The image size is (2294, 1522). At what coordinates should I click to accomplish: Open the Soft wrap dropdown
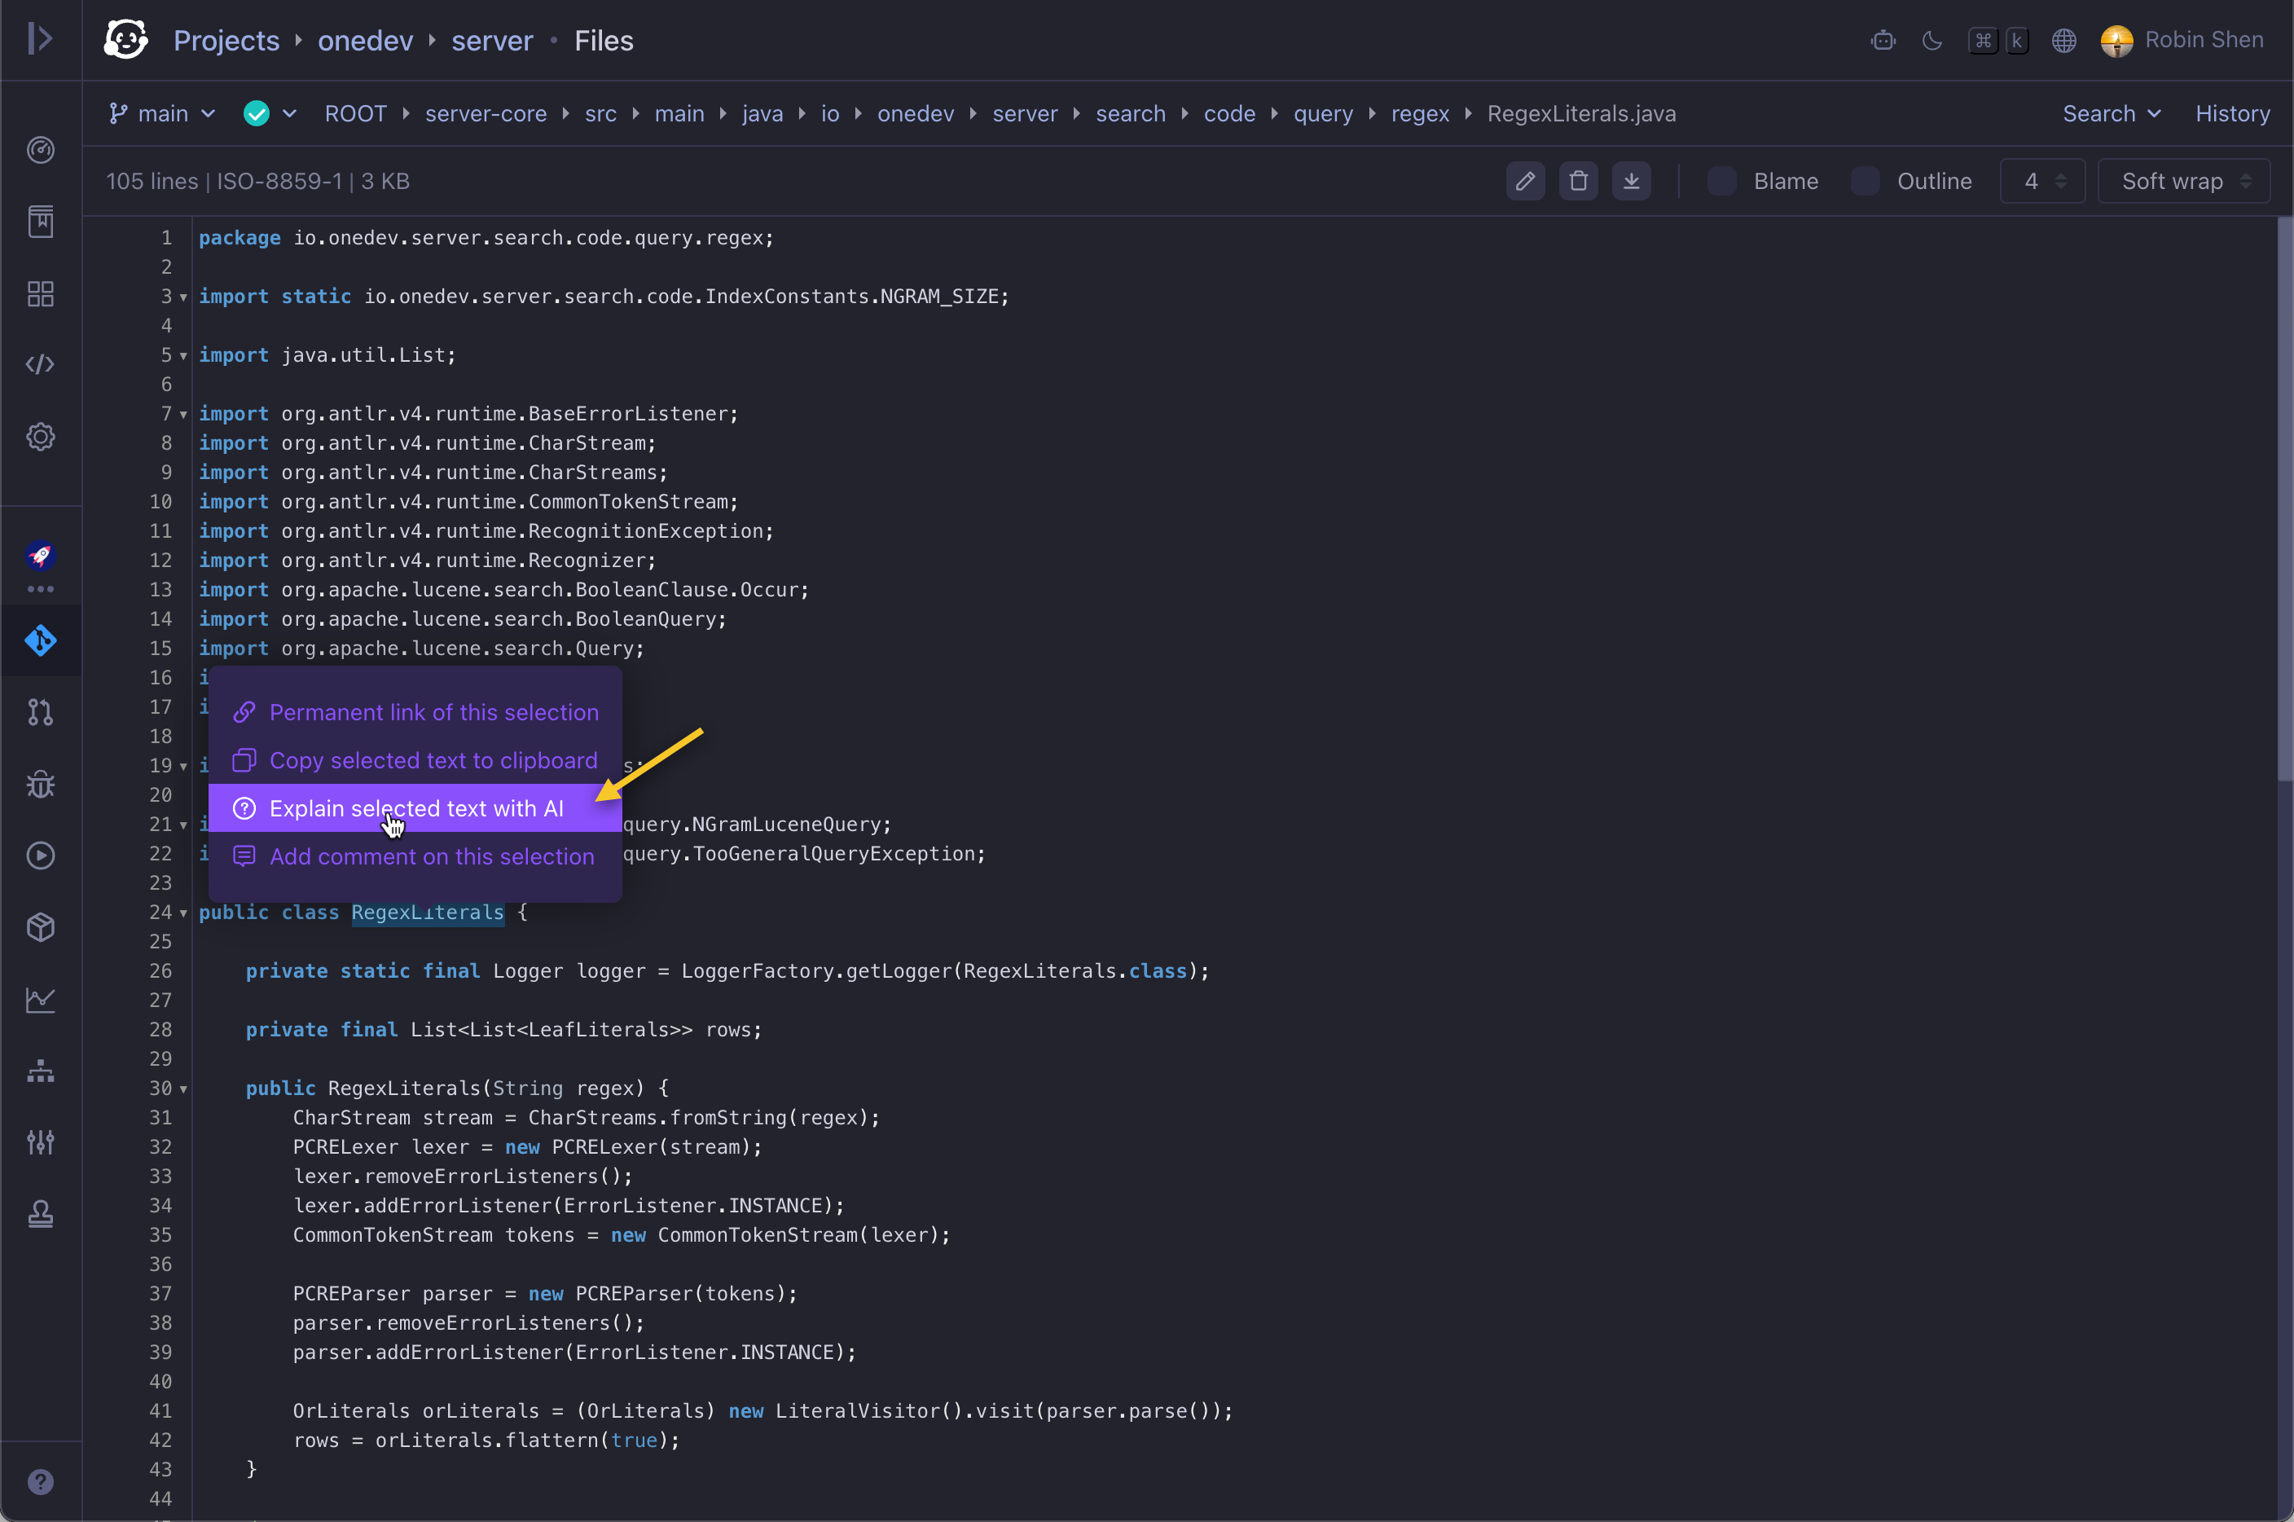(x=2183, y=181)
